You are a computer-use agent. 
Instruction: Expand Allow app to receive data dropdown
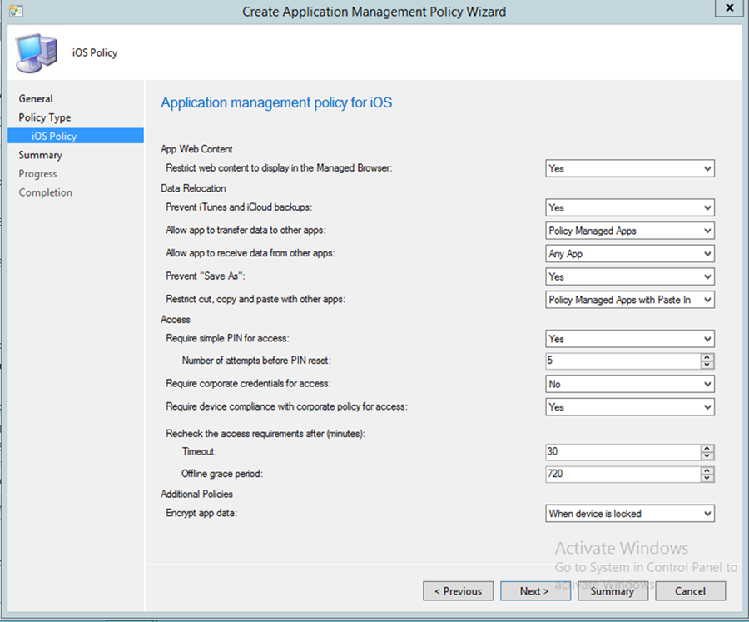630,254
